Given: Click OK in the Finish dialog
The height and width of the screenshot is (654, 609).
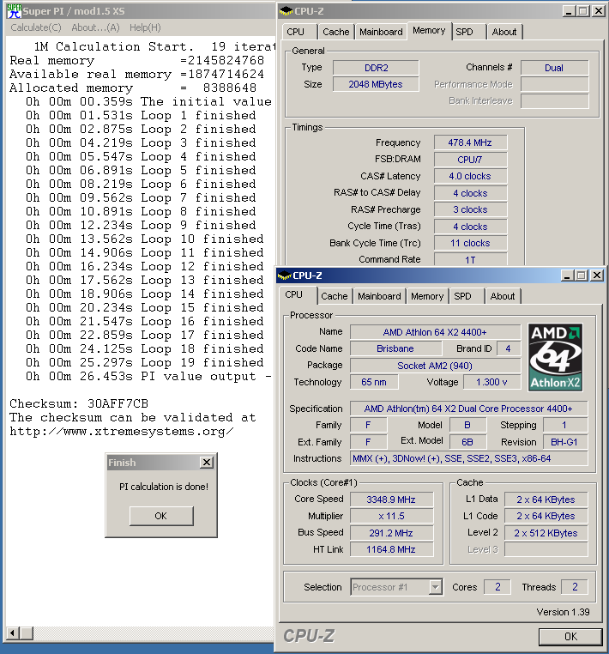Looking at the screenshot, I should (x=161, y=516).
